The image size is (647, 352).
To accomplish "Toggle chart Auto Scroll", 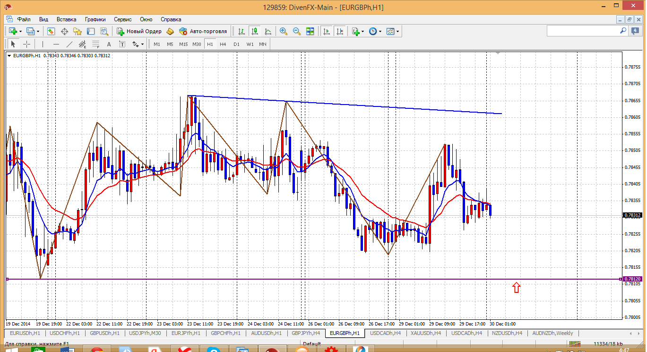I will click(327, 31).
